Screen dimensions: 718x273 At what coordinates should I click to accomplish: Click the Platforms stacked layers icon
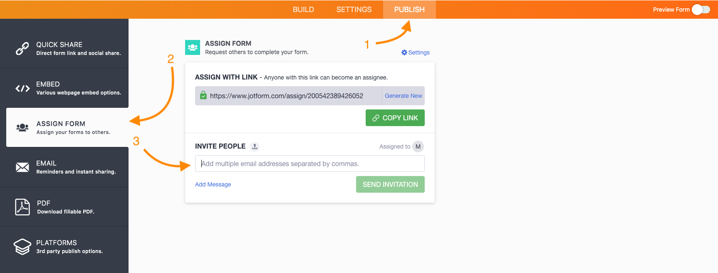[x=22, y=246]
